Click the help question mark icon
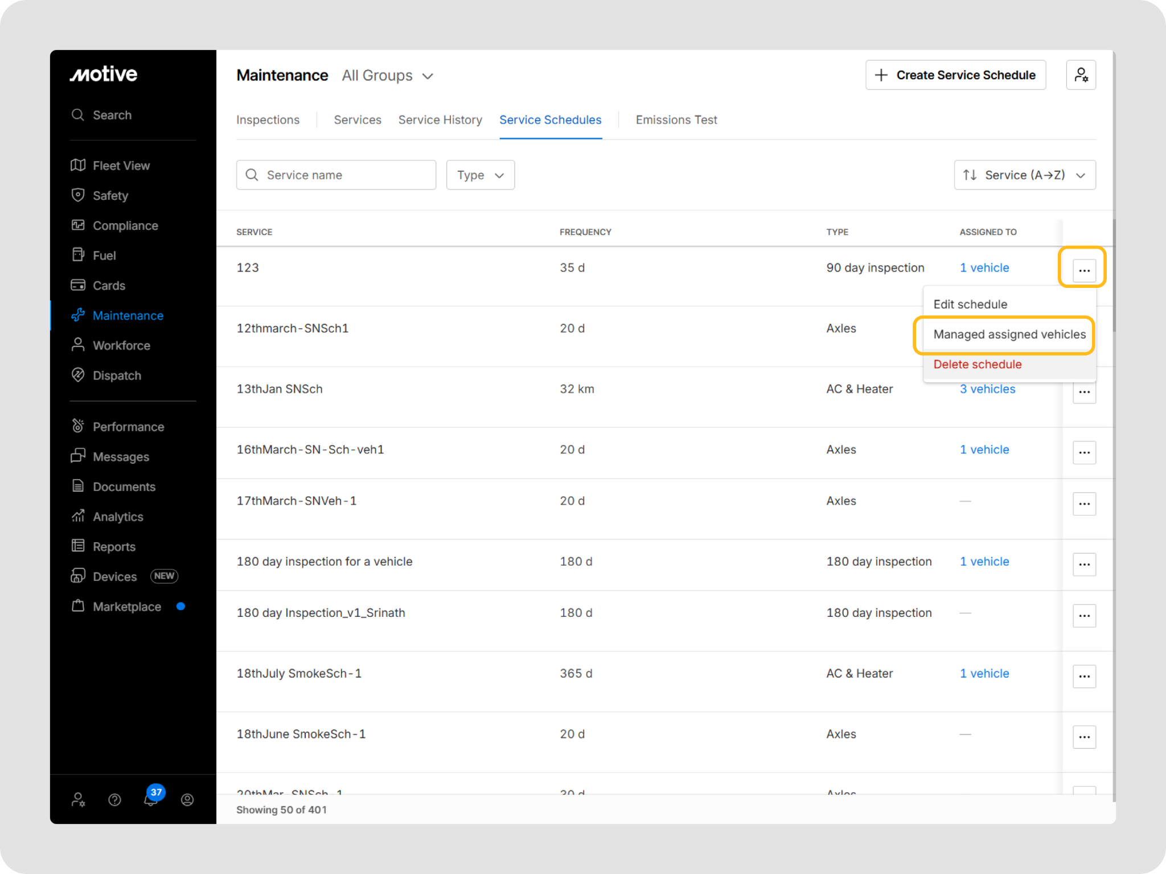The height and width of the screenshot is (874, 1166). coord(114,800)
